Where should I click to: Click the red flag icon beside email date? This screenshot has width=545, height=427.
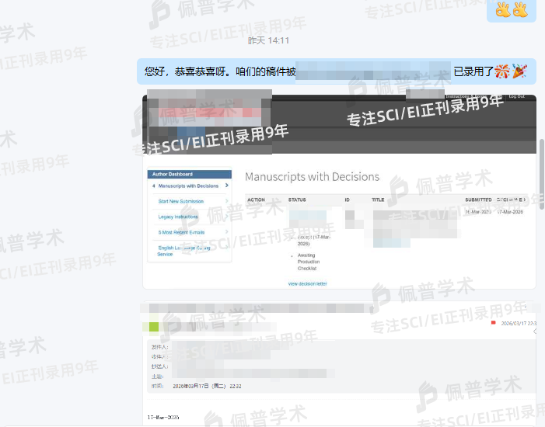coord(493,322)
